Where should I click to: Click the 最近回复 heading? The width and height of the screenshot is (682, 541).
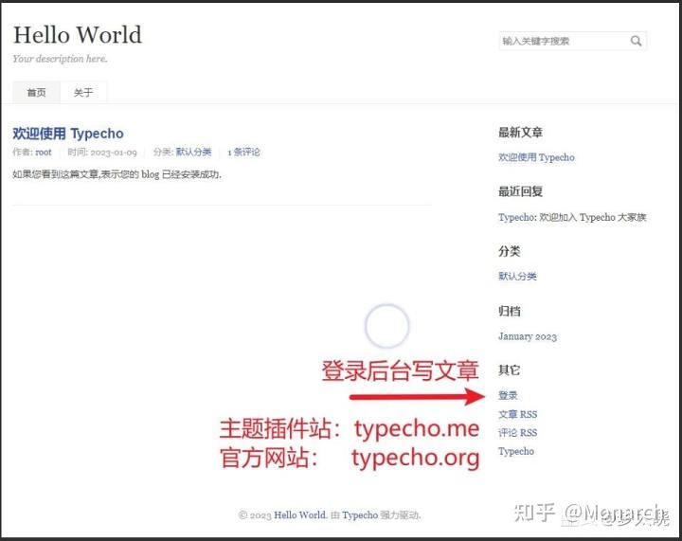[521, 191]
